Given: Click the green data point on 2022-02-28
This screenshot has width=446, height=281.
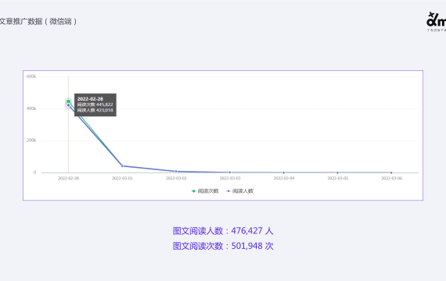Looking at the screenshot, I should tap(68, 101).
